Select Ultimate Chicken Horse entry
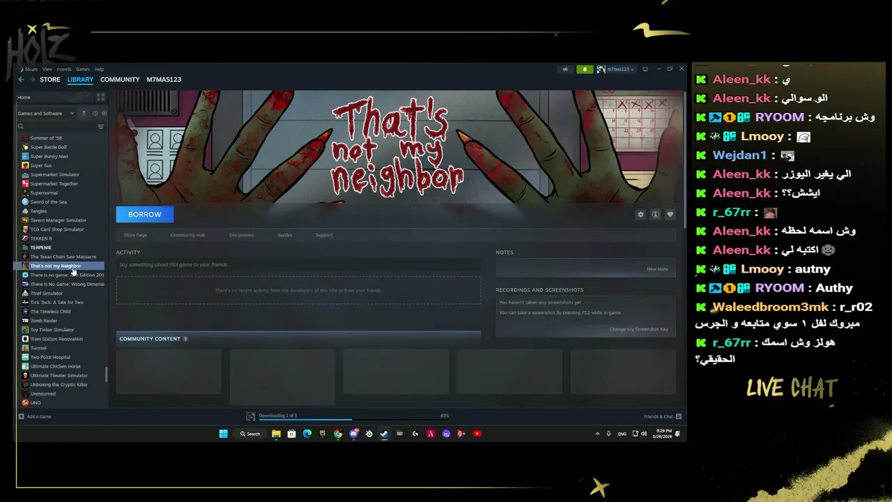 pyautogui.click(x=55, y=366)
